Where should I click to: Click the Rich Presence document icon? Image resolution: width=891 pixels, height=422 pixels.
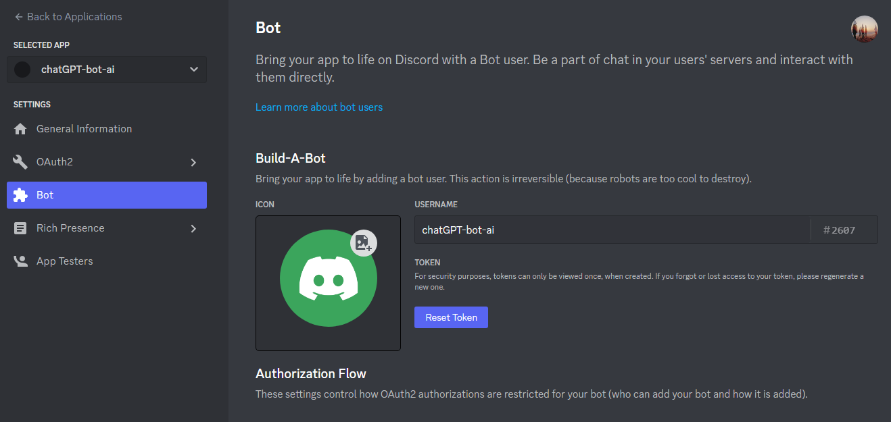[20, 228]
